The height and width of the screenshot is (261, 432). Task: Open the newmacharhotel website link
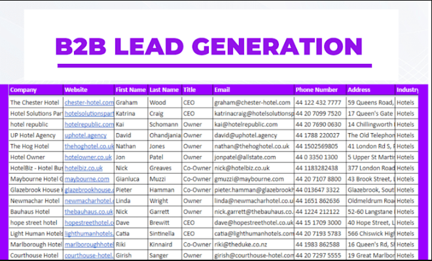89,201
